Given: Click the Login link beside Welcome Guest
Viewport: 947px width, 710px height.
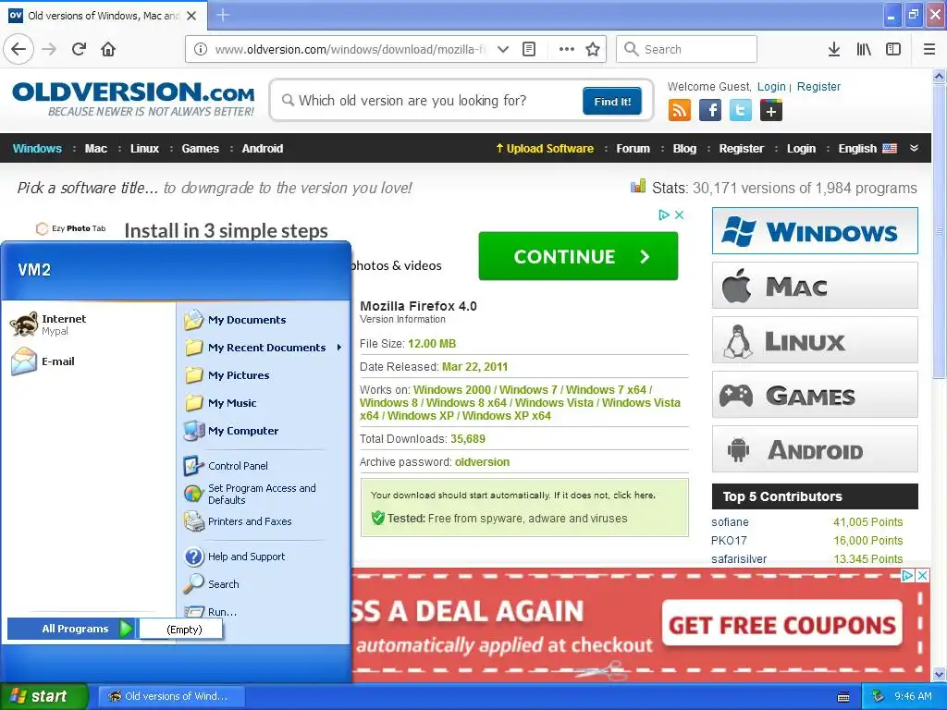Looking at the screenshot, I should tap(771, 86).
